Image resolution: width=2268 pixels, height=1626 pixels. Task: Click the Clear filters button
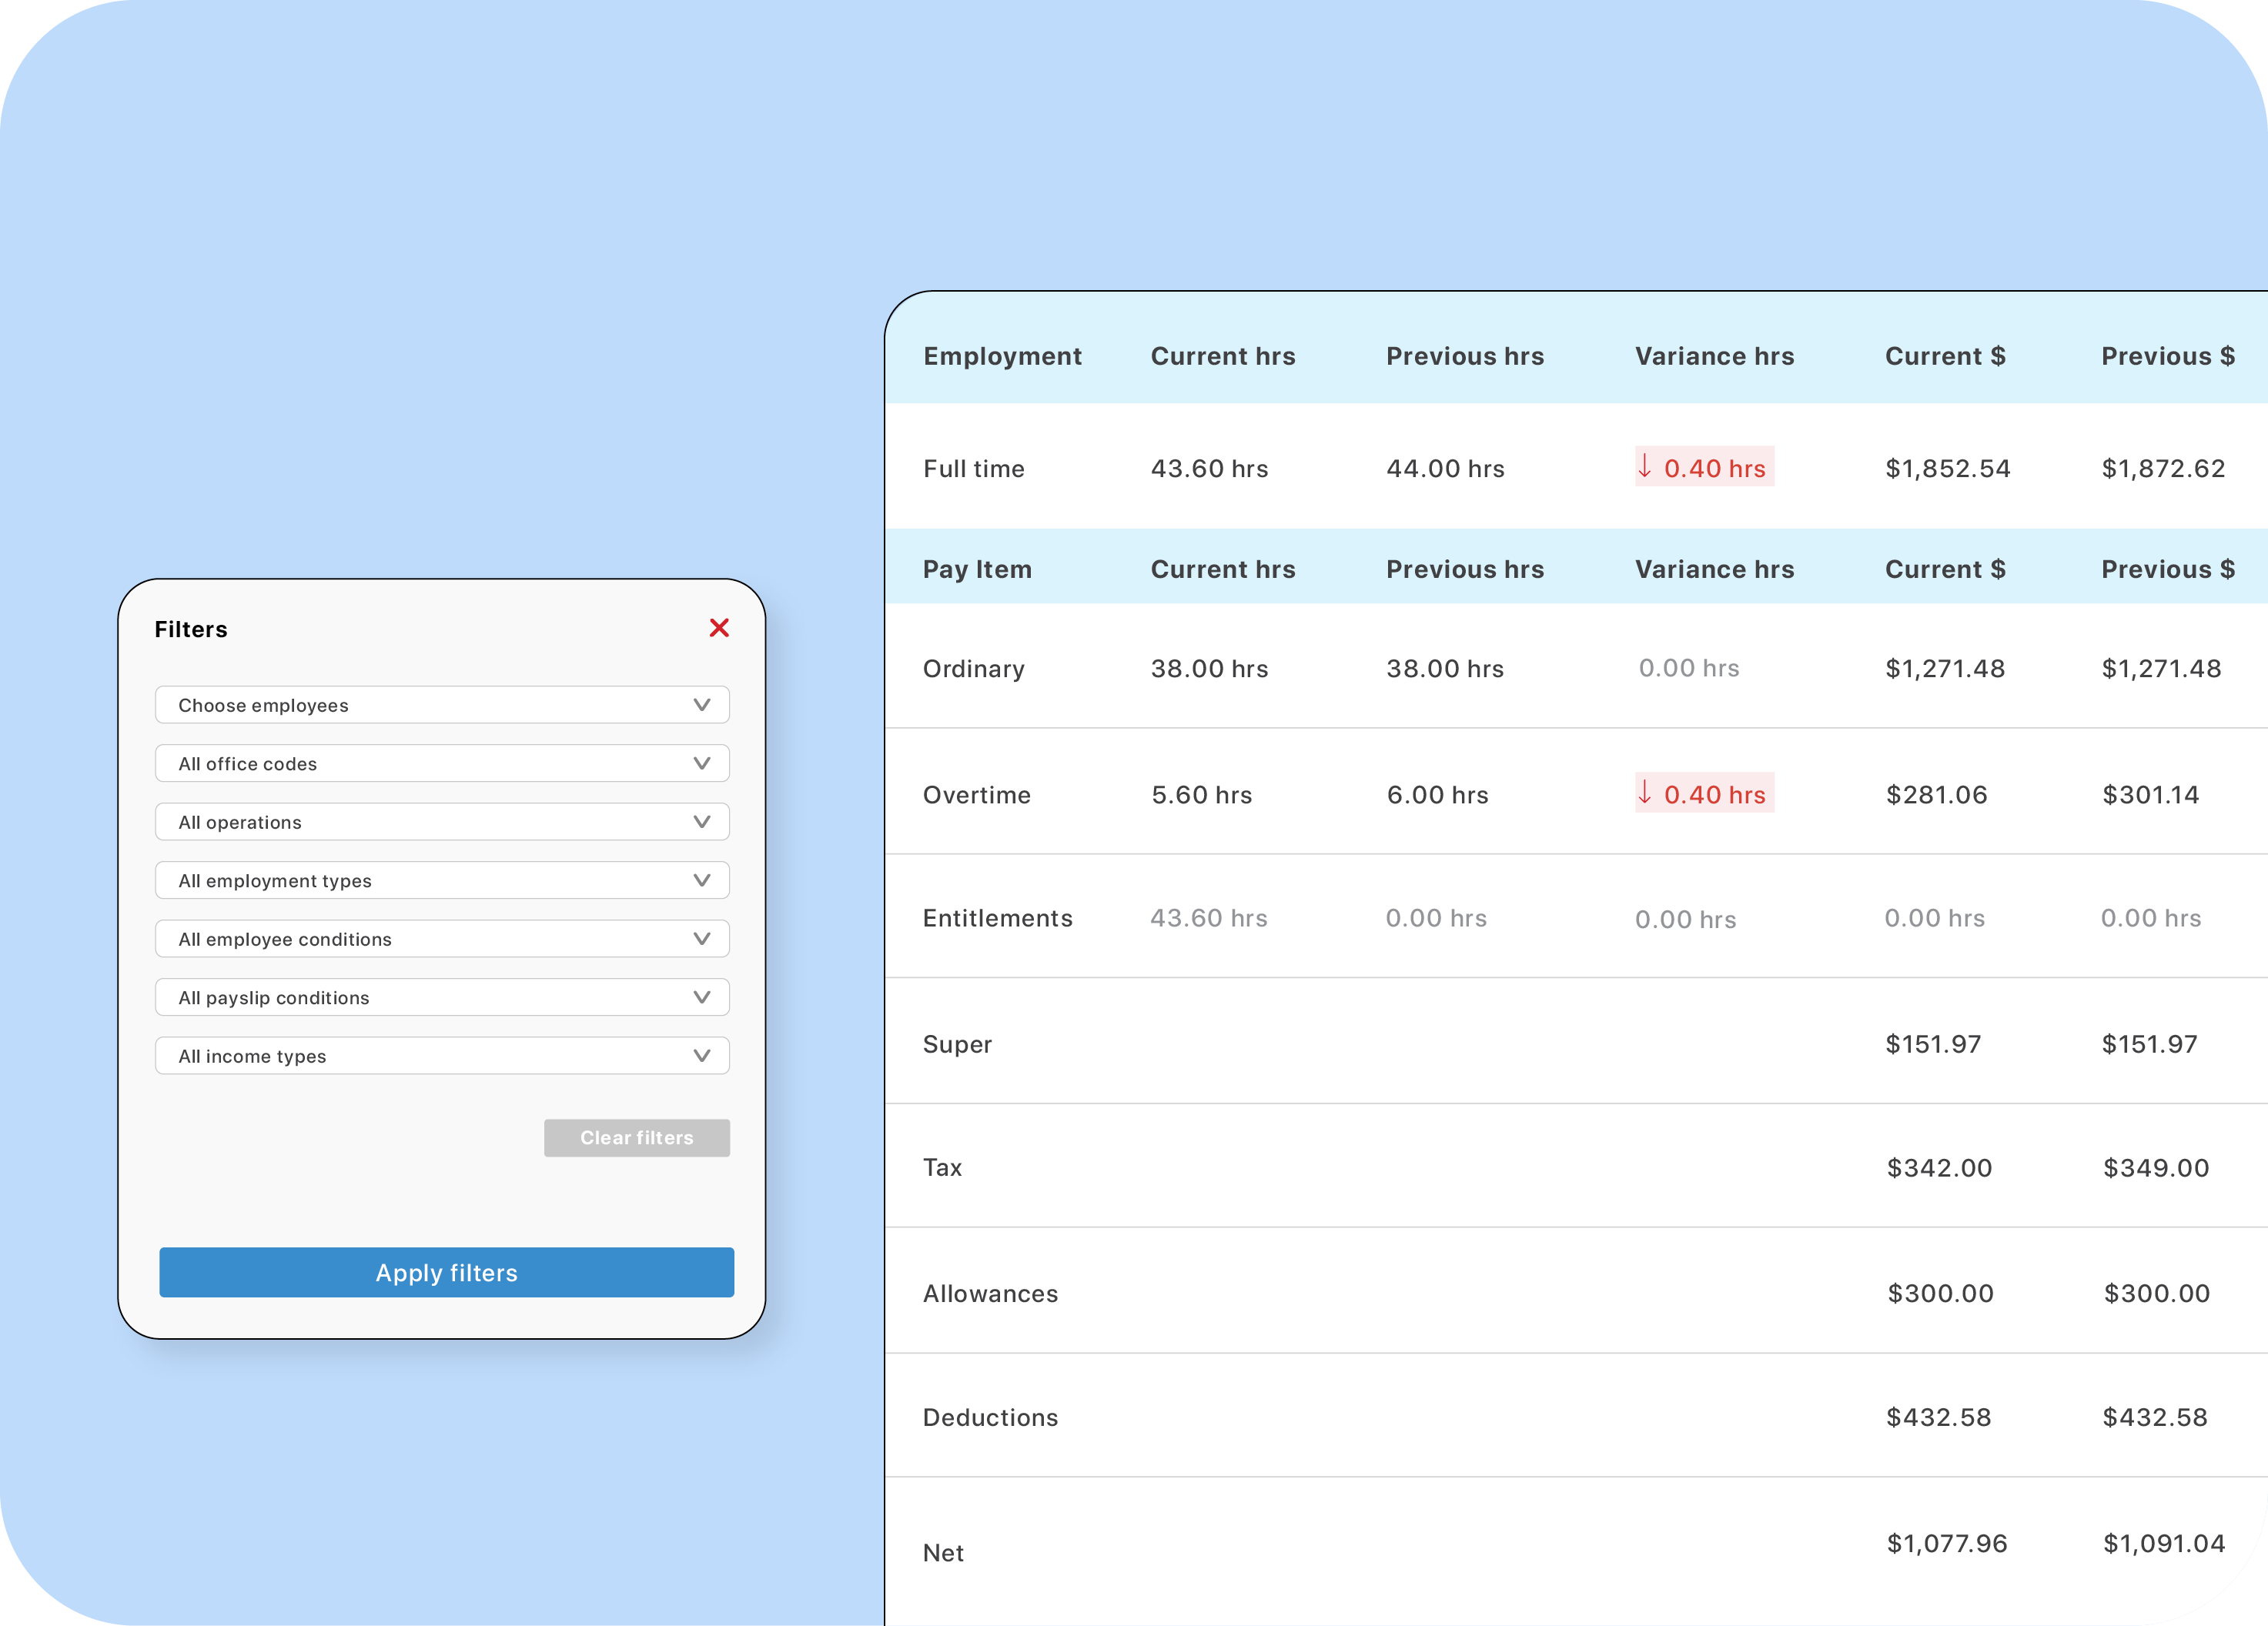[637, 1137]
